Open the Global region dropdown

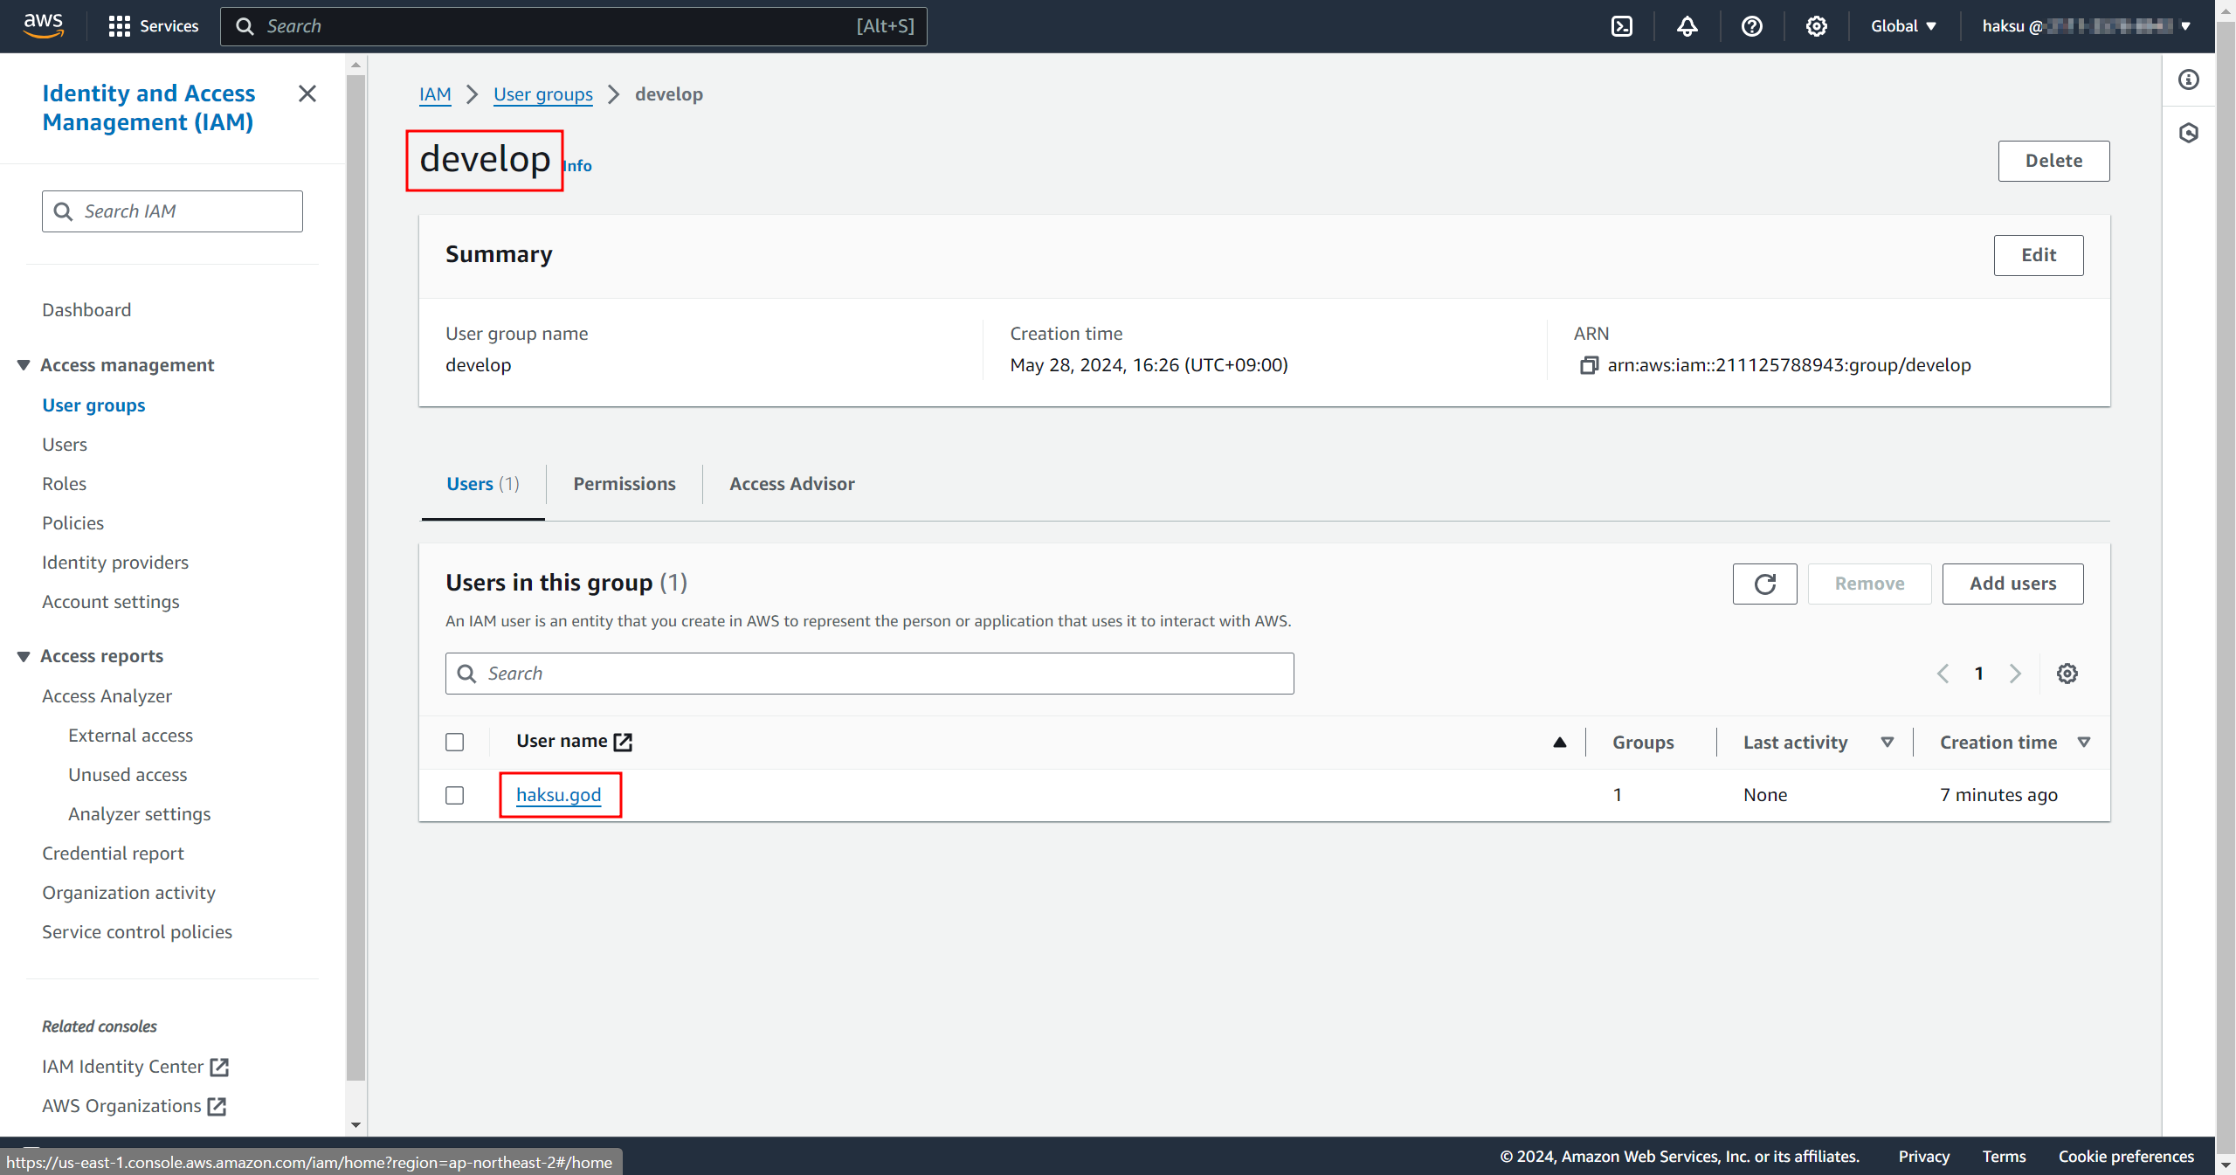(x=1903, y=26)
